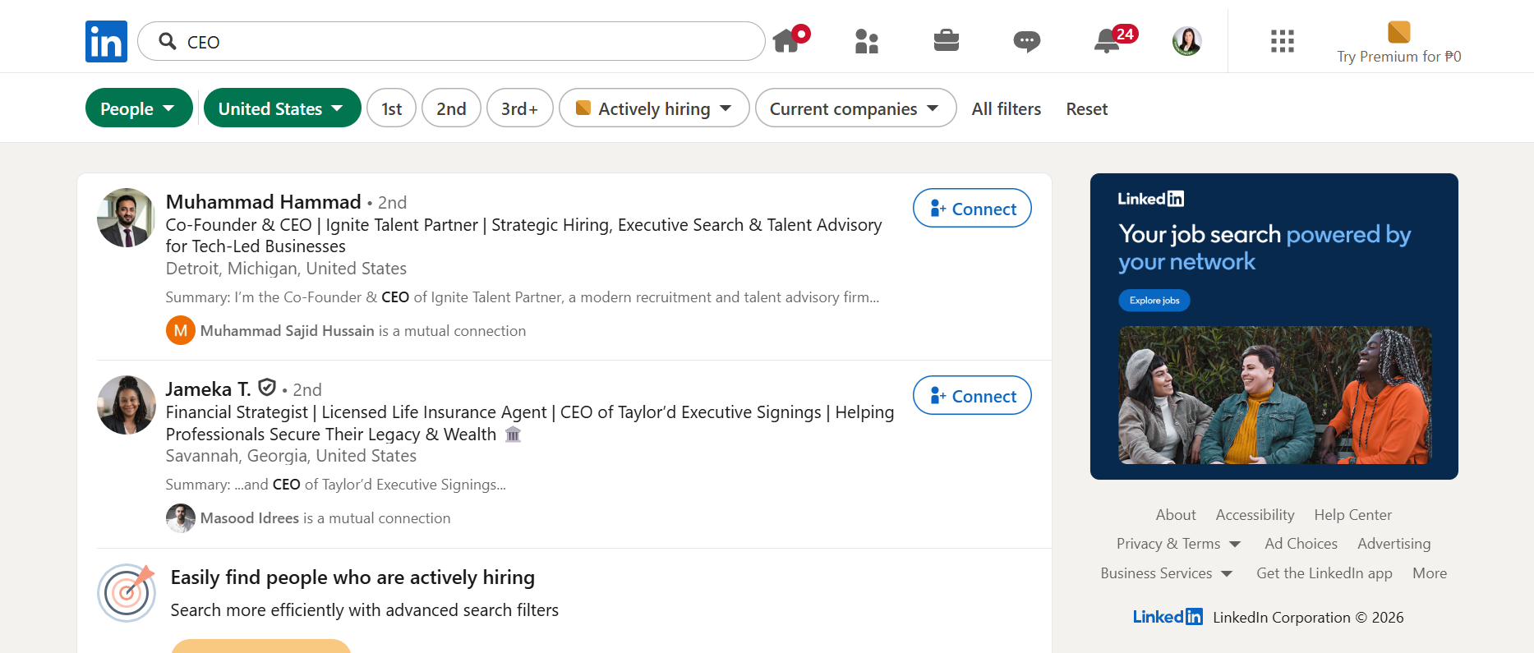1534x653 pixels.
Task: Open Get the LinkedIn app link
Action: [1324, 573]
